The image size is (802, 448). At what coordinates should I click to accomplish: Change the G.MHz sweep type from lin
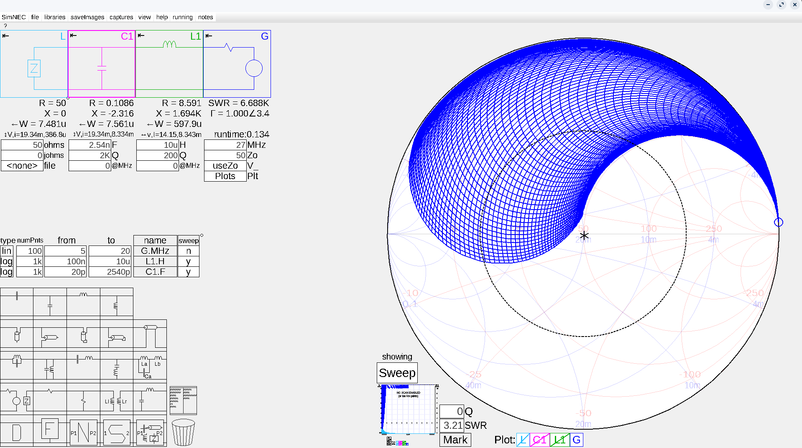tap(7, 251)
